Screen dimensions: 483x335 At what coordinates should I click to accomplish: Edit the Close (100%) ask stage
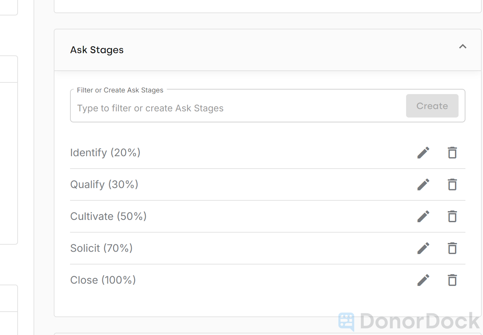tap(423, 280)
